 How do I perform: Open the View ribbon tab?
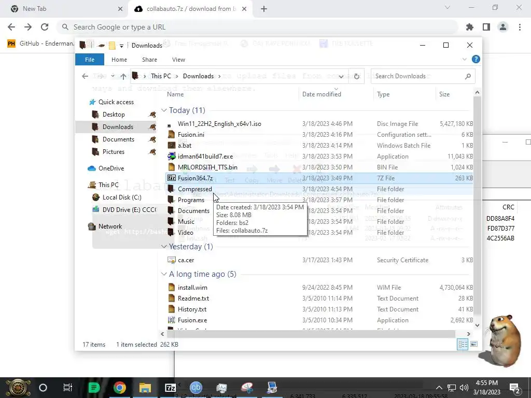click(178, 60)
